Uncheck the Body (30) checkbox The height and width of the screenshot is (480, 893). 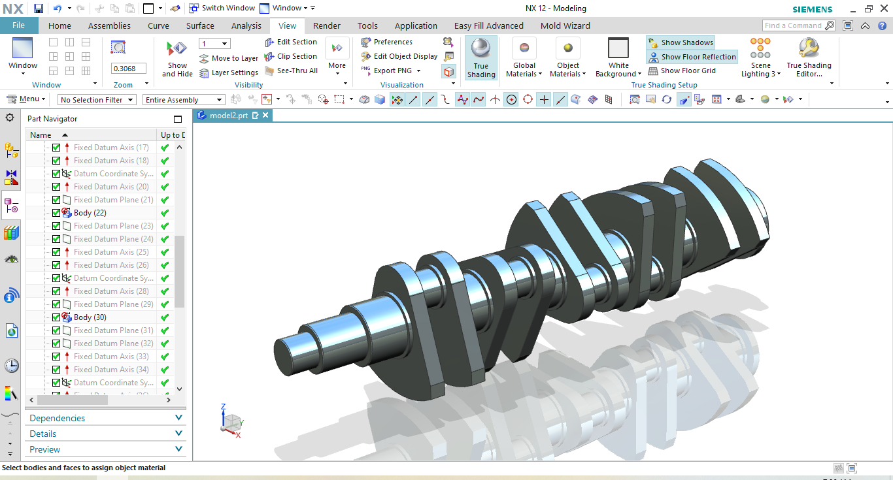56,317
